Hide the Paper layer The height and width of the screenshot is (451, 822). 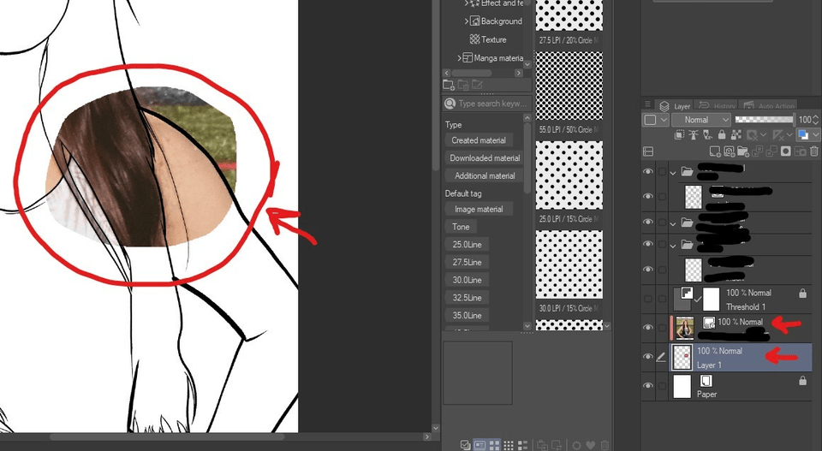(648, 385)
